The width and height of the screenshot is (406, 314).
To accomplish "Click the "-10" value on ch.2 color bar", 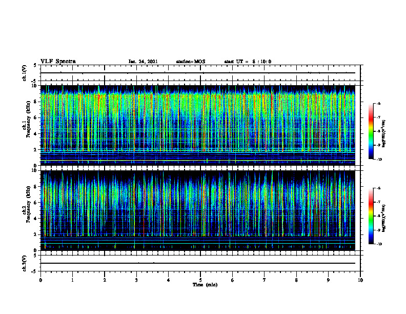I will tap(379, 244).
